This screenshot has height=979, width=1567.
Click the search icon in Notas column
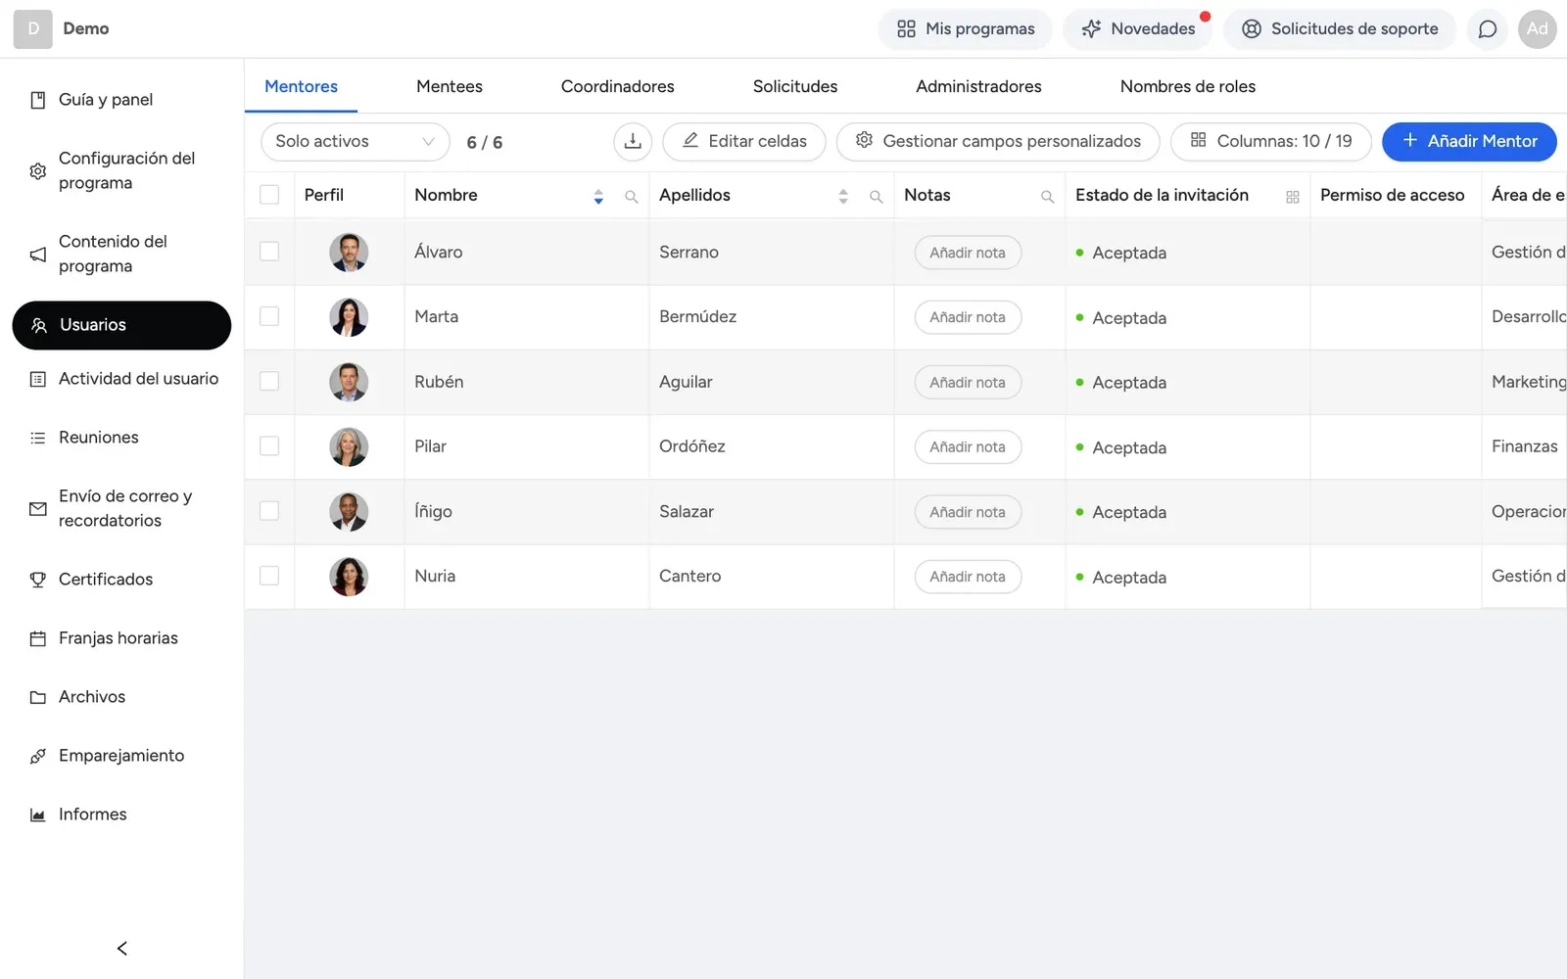click(1047, 197)
